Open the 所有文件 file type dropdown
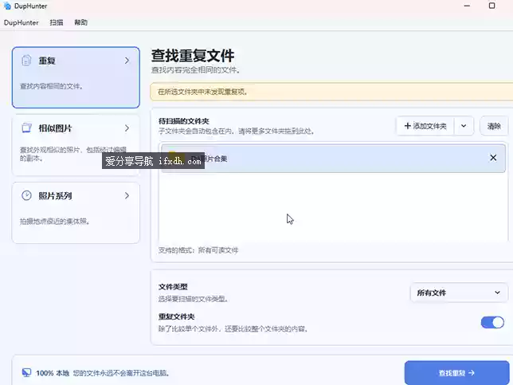The height and width of the screenshot is (385, 513). click(x=459, y=293)
